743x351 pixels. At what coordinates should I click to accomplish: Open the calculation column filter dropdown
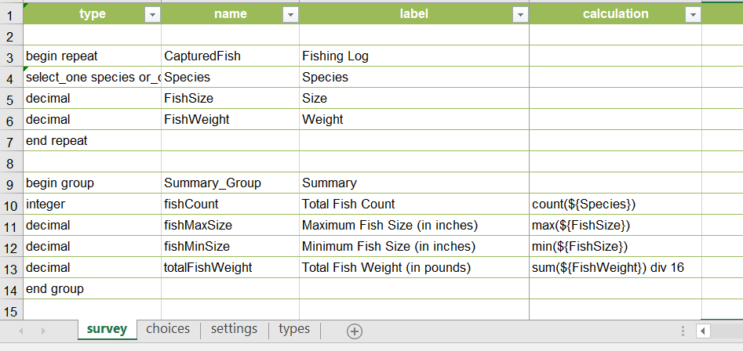coord(692,15)
